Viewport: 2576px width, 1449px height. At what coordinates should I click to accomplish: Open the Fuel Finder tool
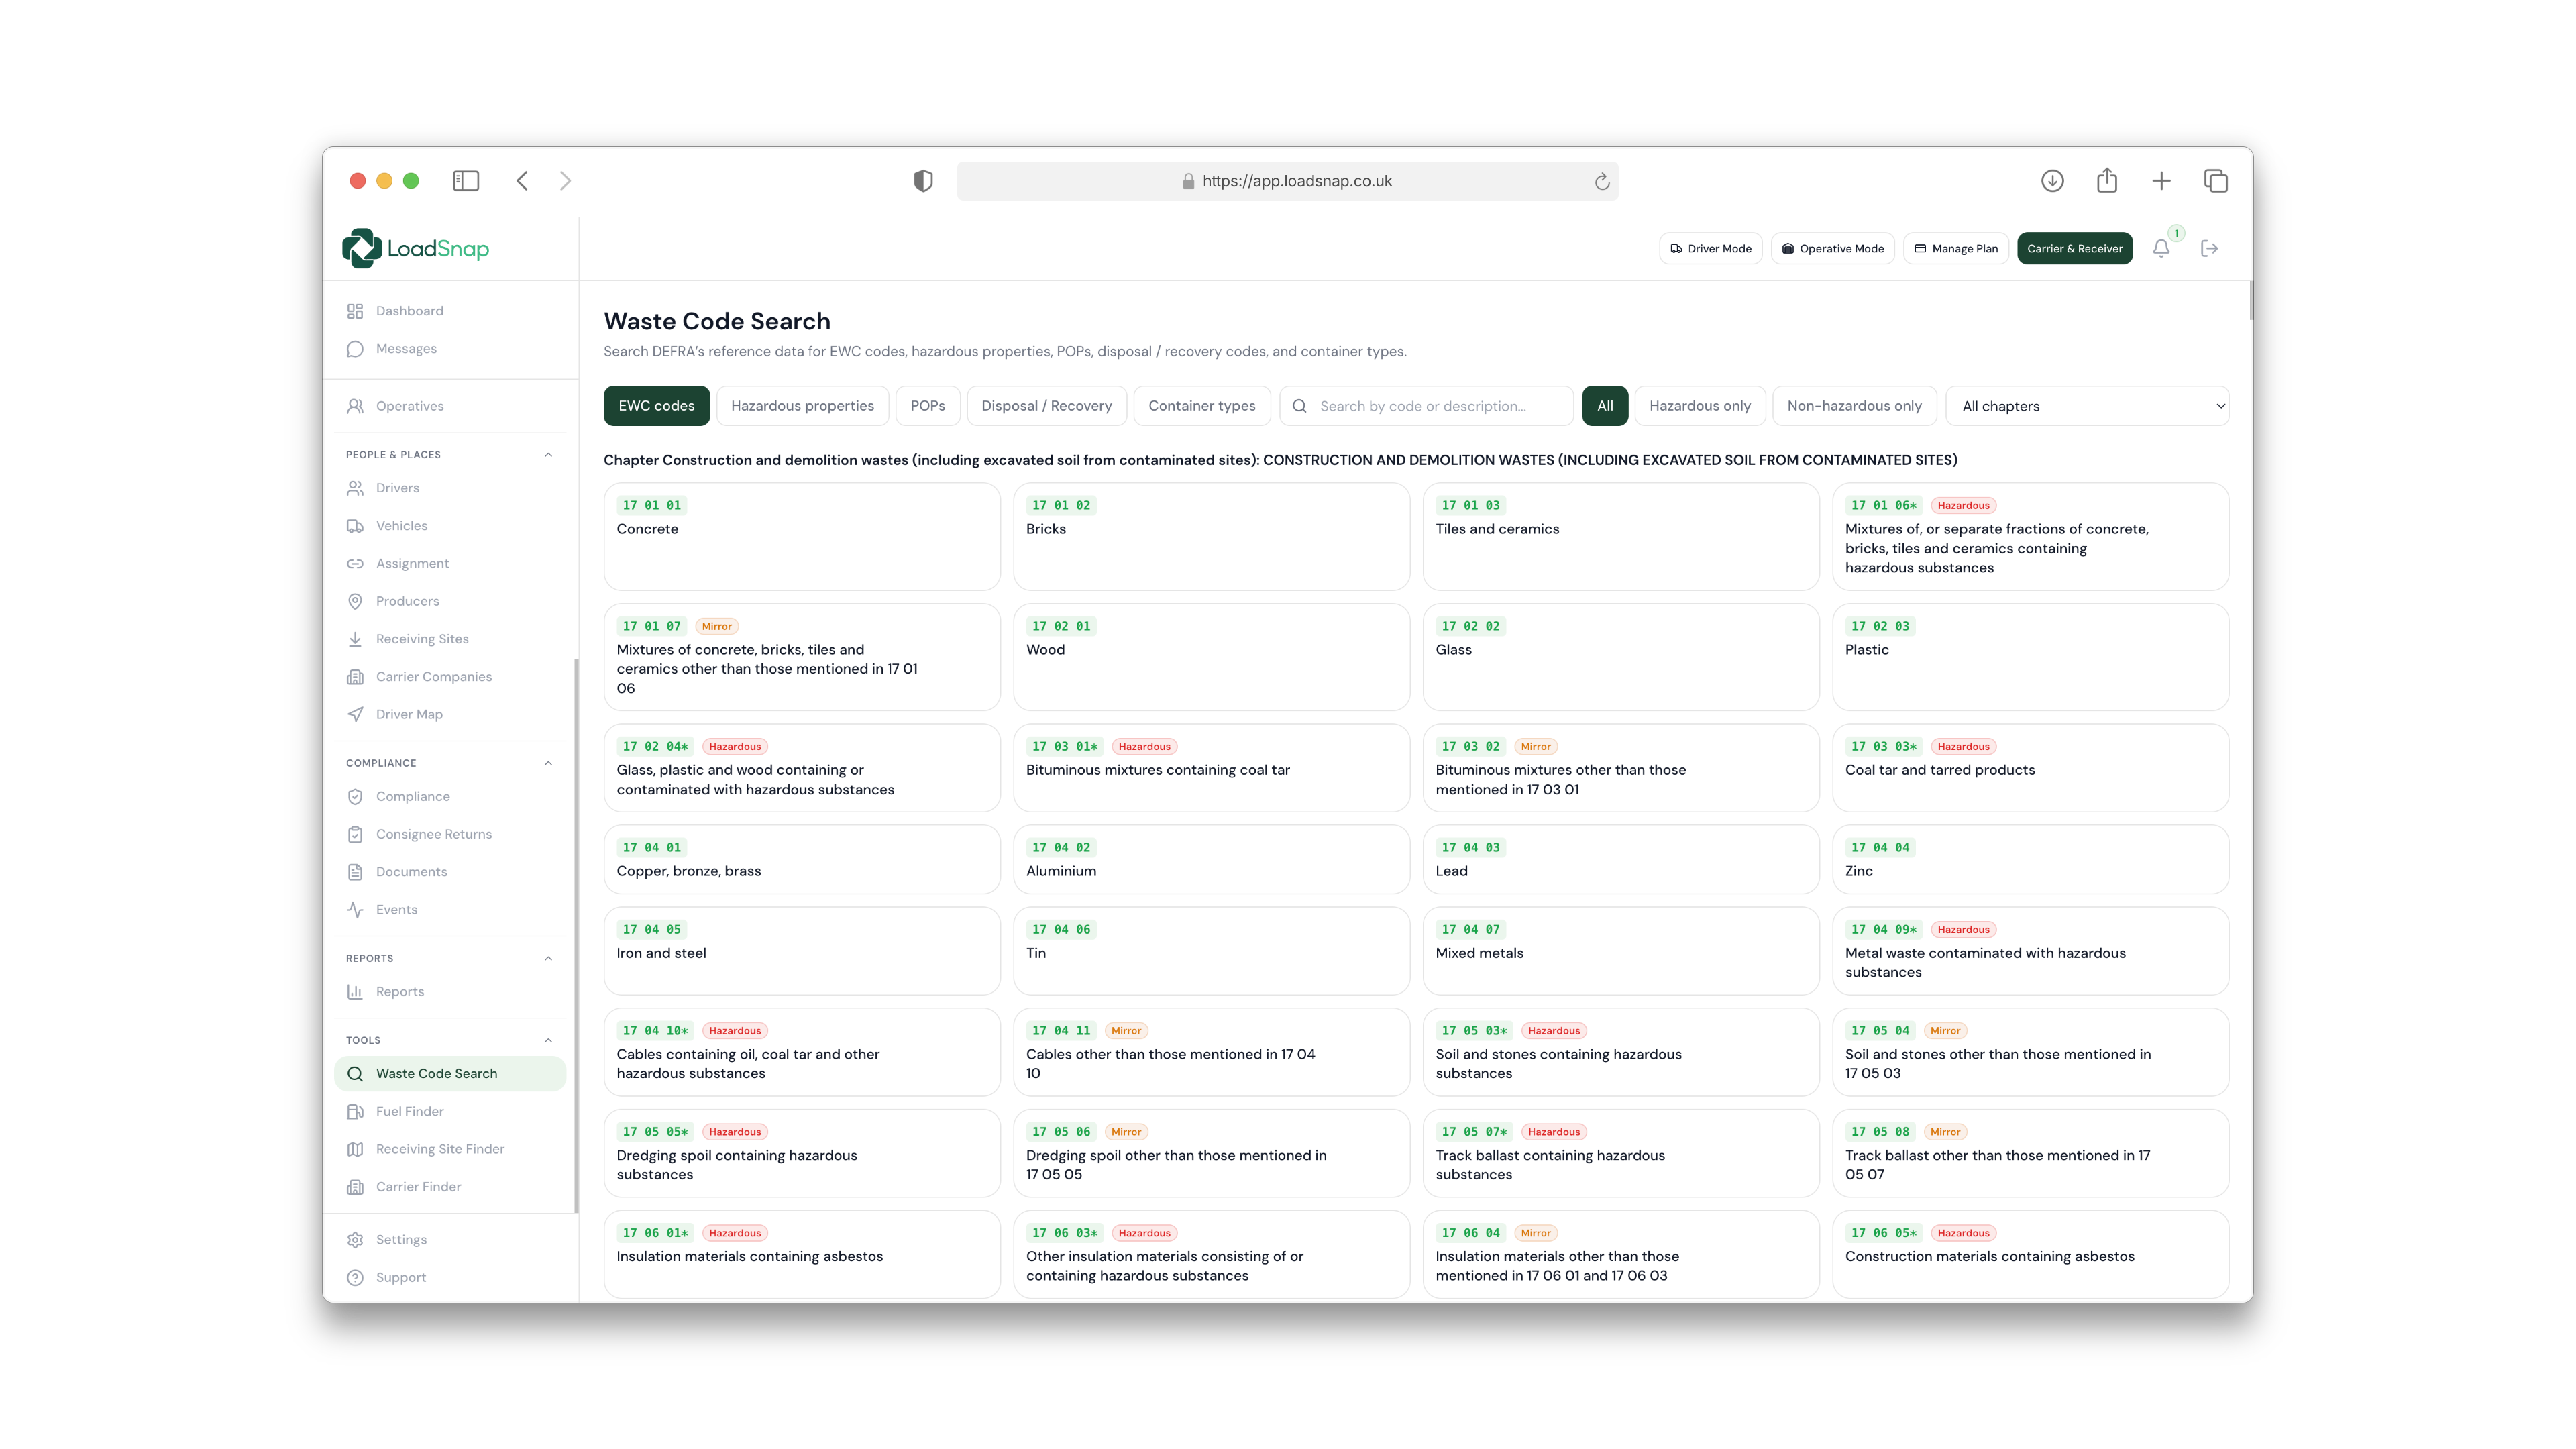pyautogui.click(x=450, y=1112)
